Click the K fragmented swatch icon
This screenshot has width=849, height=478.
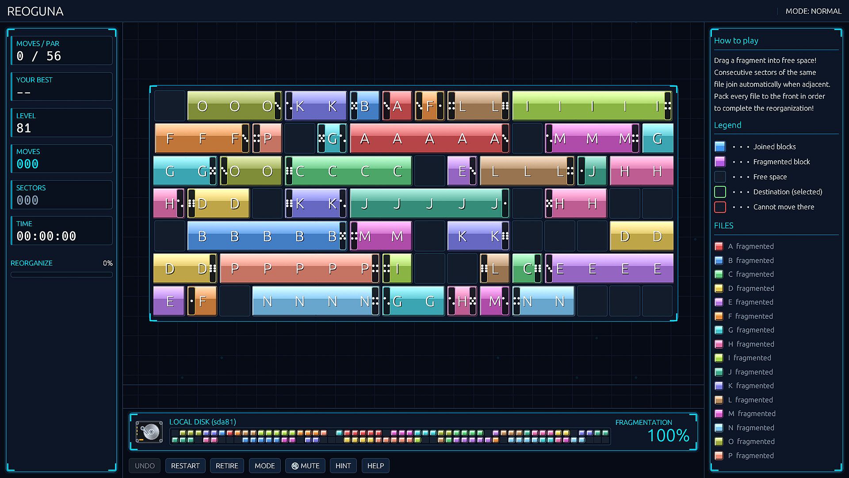coord(719,385)
